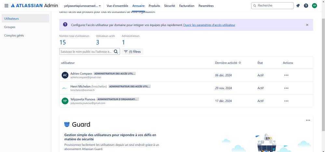Open actions menu for Yelyzaveta Piunova

click(286, 101)
